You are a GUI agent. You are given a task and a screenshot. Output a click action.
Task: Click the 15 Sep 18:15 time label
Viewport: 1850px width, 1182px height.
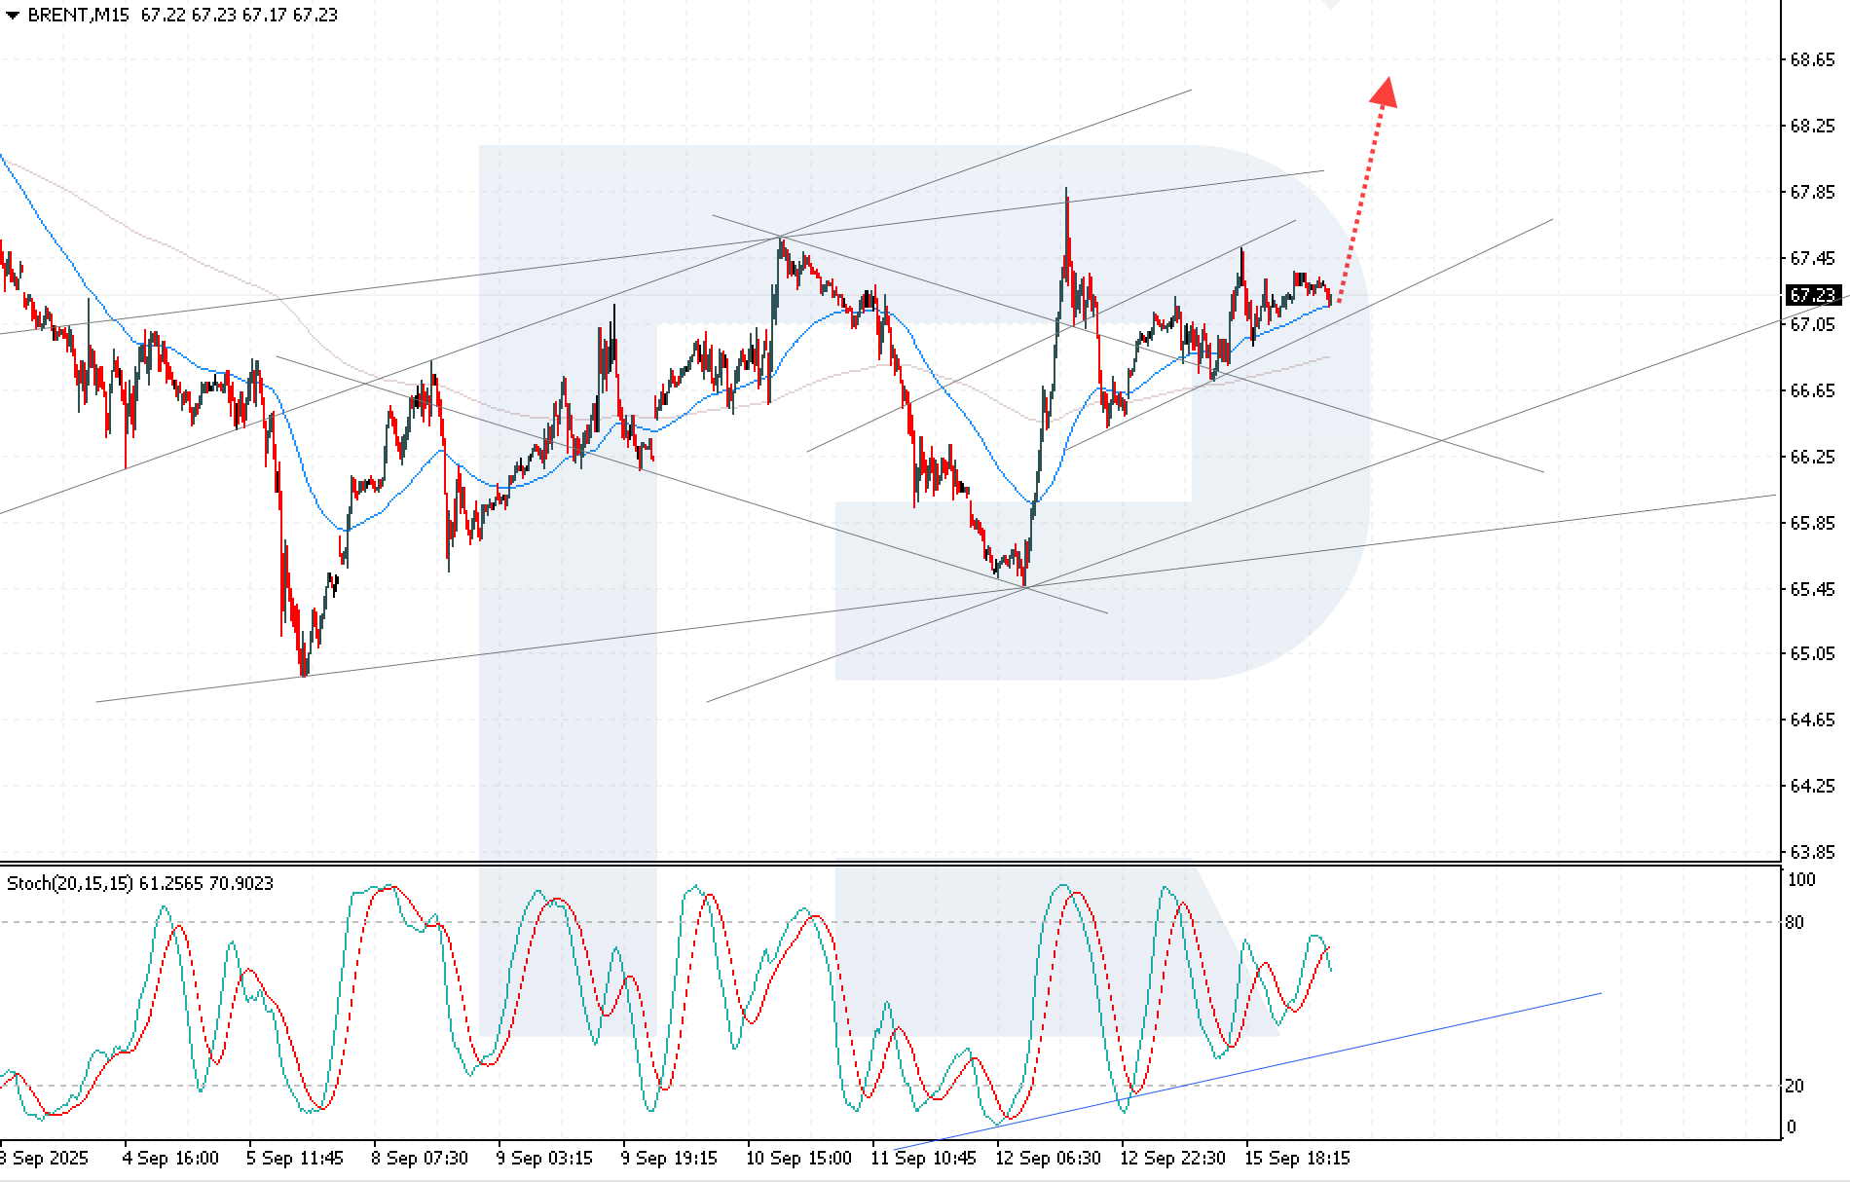coord(1297,1159)
